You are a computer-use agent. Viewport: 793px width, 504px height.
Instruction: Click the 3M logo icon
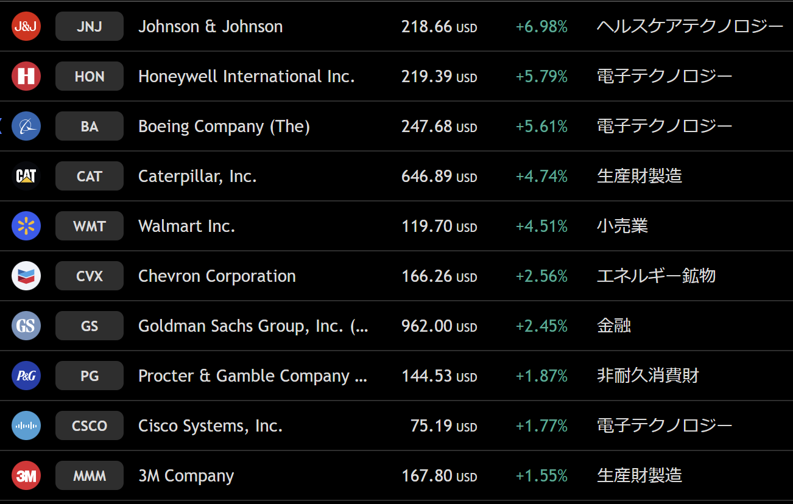click(26, 476)
